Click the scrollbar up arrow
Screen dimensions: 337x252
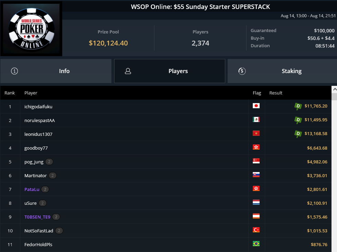pyautogui.click(x=334, y=89)
